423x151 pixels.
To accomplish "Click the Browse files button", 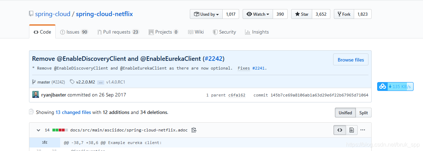I will pyautogui.click(x=351, y=60).
